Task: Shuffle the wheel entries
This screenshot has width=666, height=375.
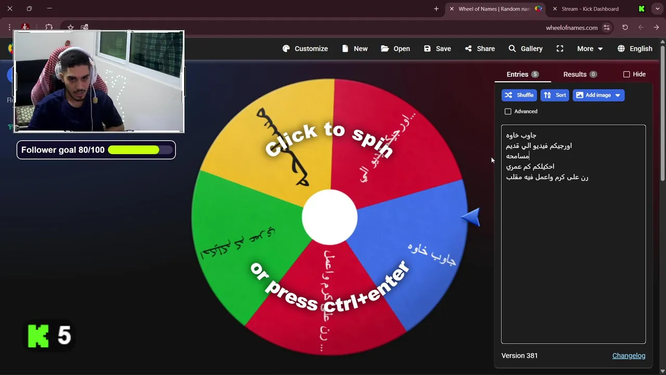Action: click(x=519, y=95)
